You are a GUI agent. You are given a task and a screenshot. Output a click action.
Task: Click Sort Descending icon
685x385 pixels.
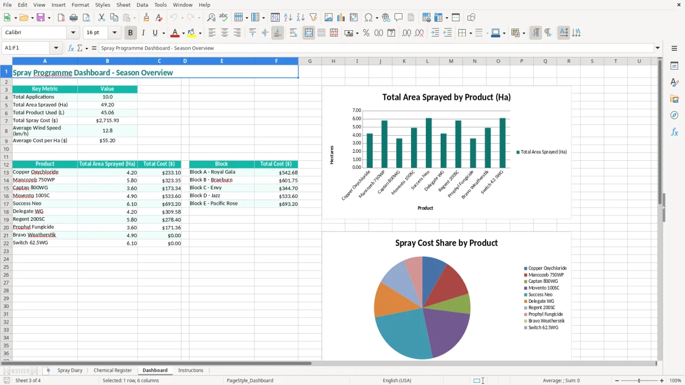click(301, 18)
